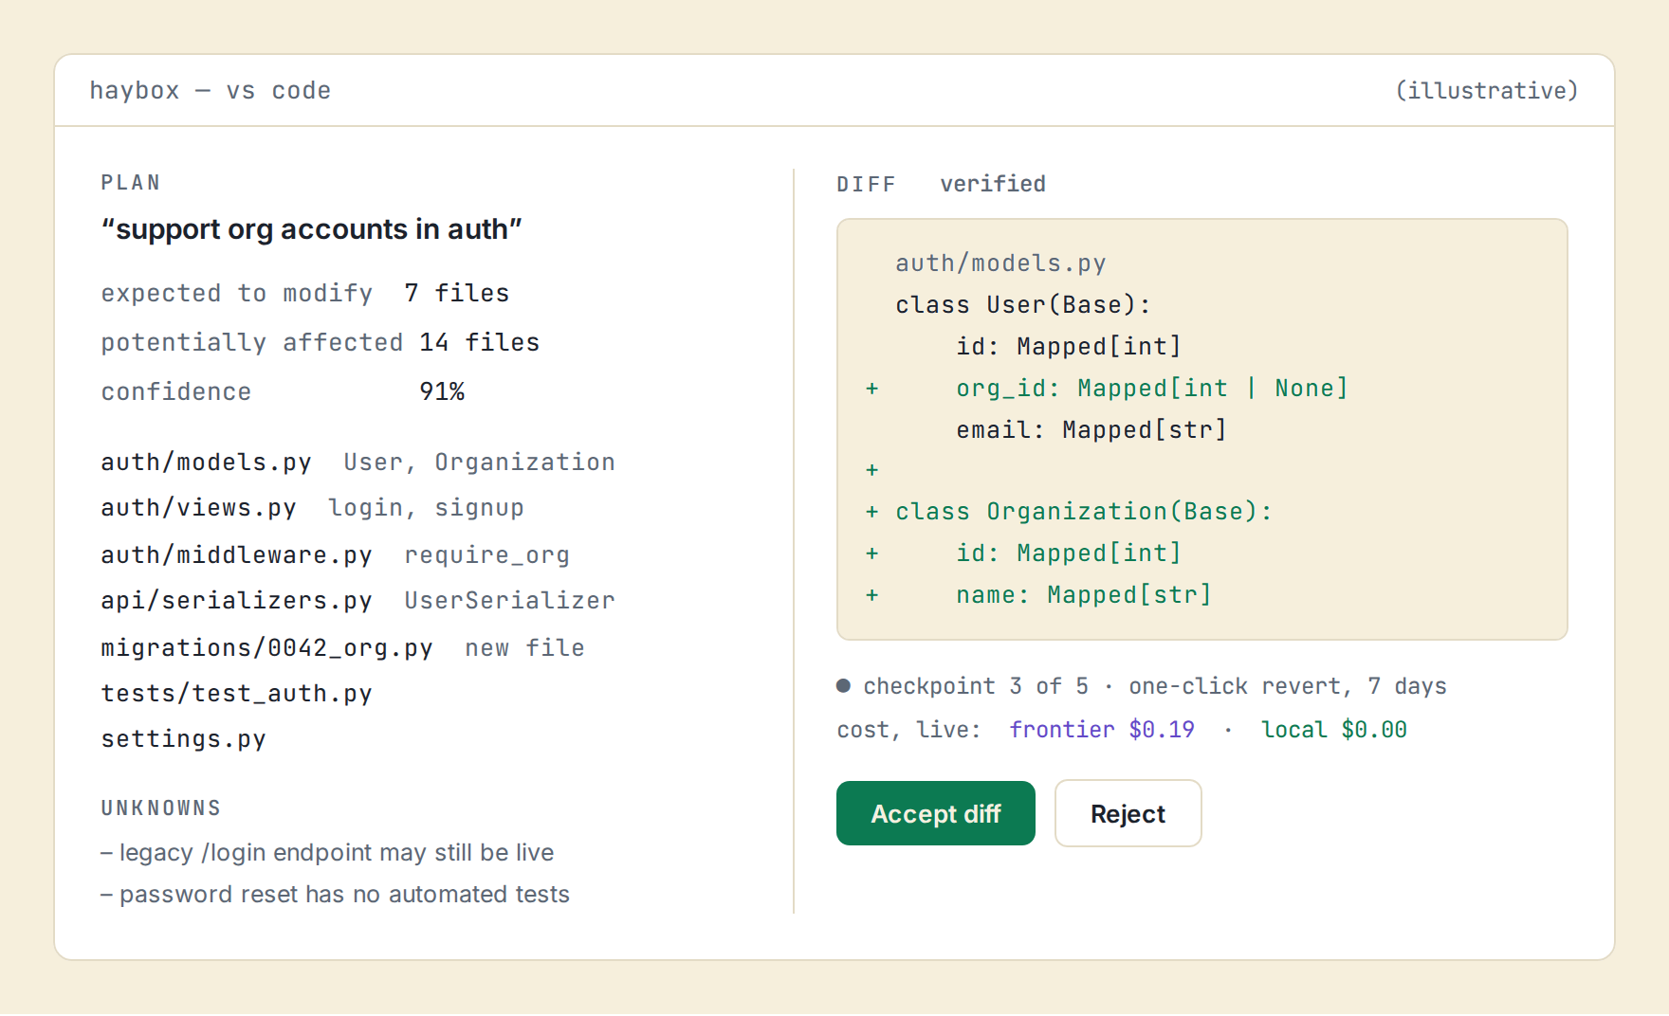Screen dimensions: 1669x1016
Task: Click the UNKNOWNS section heading
Action: [161, 808]
